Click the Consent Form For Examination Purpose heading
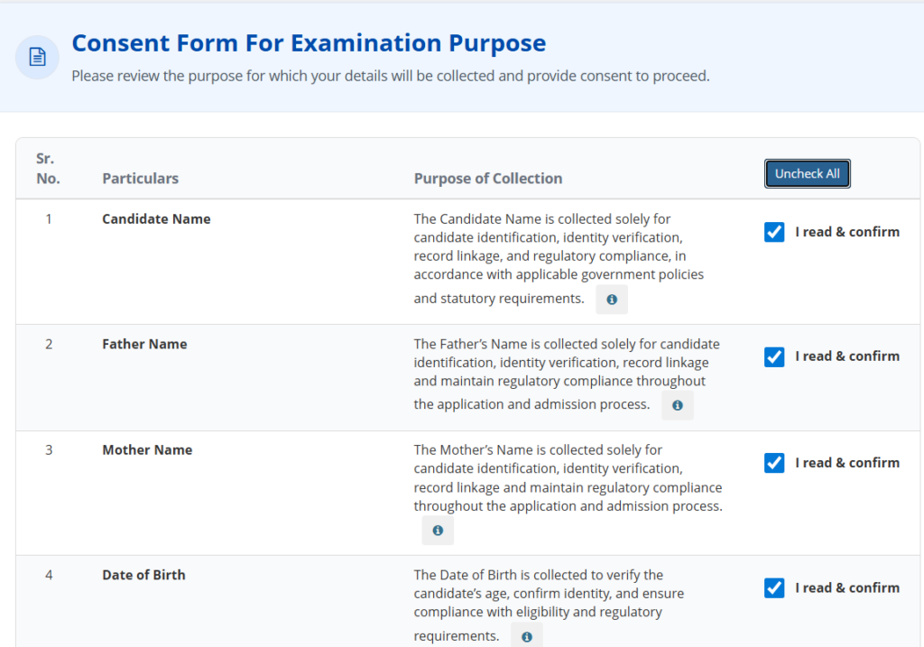This screenshot has height=647, width=924. tap(309, 43)
